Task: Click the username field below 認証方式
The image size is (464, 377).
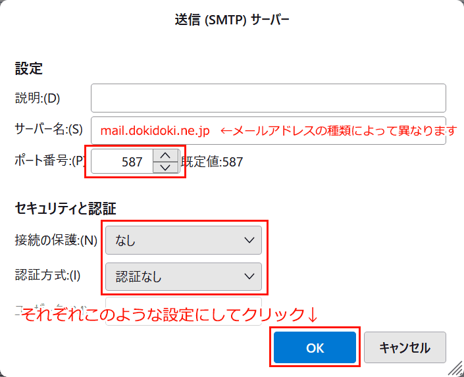Action: [x=184, y=311]
